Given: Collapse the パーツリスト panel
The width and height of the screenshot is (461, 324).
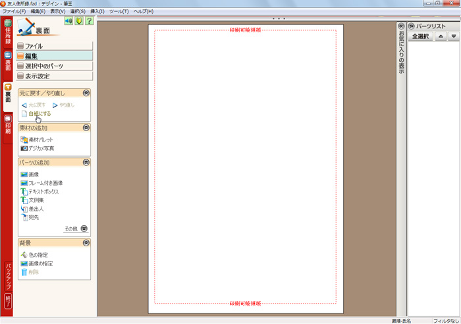Looking at the screenshot, I should 412,26.
